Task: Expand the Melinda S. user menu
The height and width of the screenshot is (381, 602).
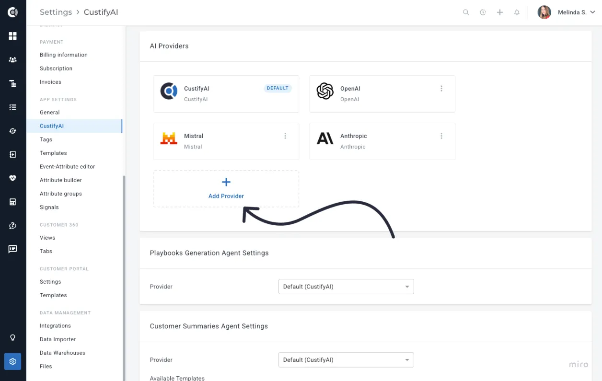Action: tap(577, 12)
